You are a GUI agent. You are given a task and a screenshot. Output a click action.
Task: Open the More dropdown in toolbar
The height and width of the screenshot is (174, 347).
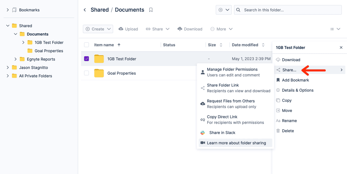coord(221,29)
